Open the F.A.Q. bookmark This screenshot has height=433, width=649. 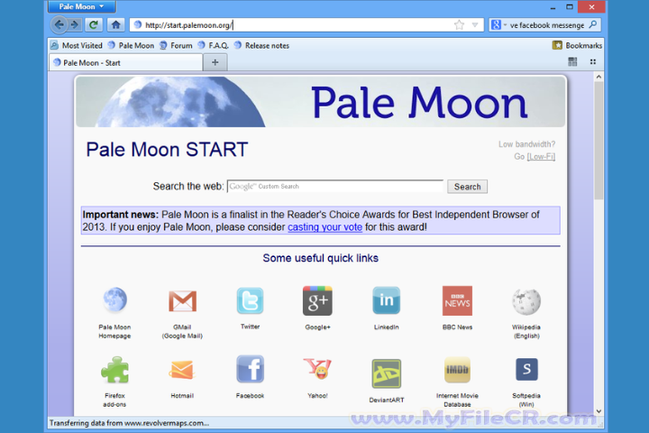point(213,46)
